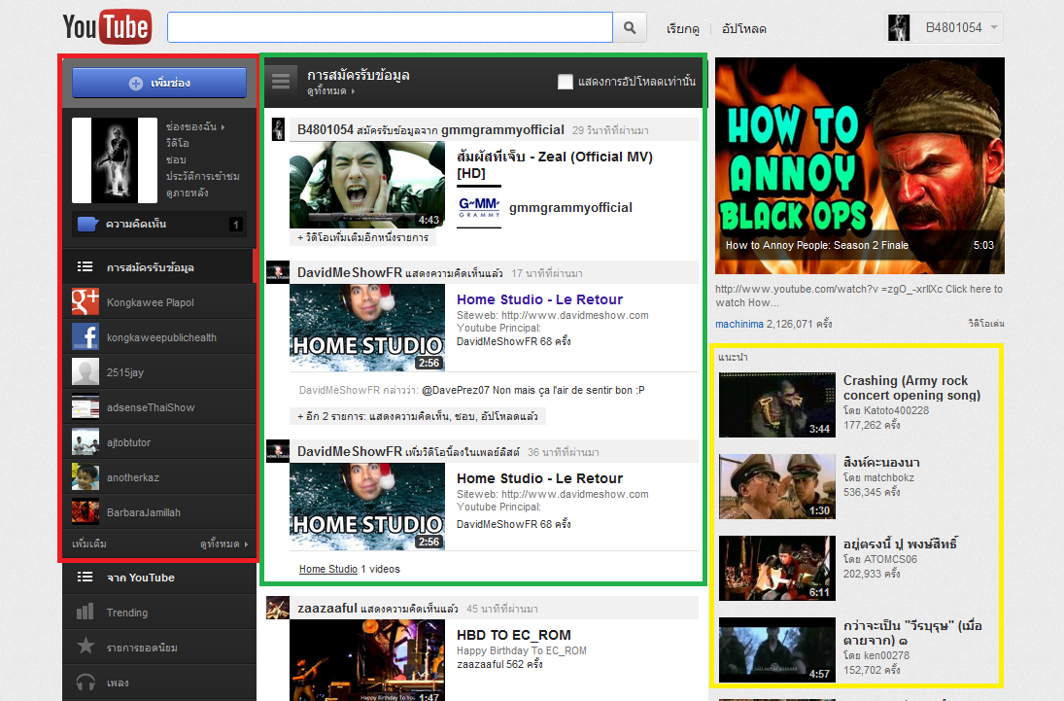The width and height of the screenshot is (1064, 701).
Task: Open the Crashing Army rock concert thumbnail
Action: (777, 404)
